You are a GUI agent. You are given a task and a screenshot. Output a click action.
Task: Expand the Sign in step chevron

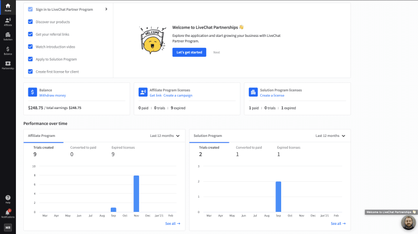click(106, 9)
